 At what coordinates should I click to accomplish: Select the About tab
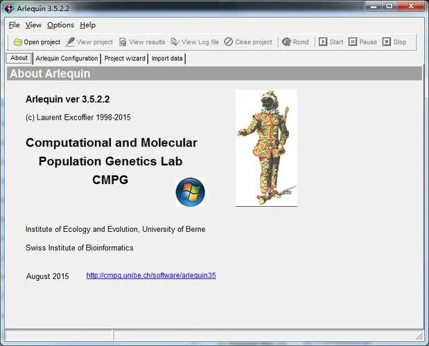pyautogui.click(x=19, y=58)
